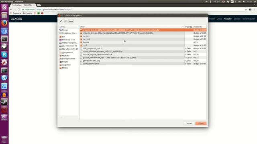Screen dimensions: 257x144
Task: Select the mc-root folder
Action: tap(143, 39)
